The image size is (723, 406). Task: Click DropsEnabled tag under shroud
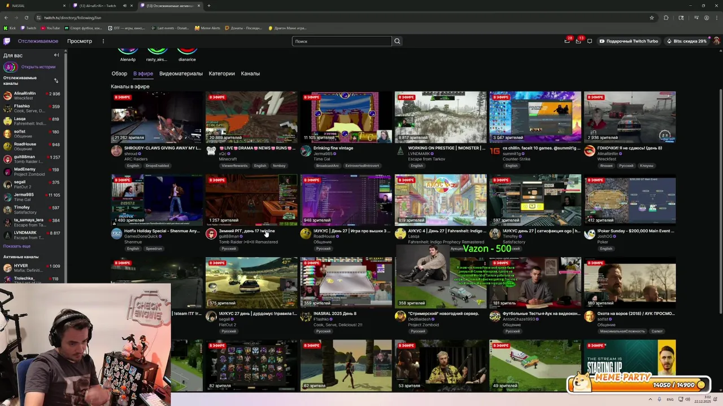(157, 166)
